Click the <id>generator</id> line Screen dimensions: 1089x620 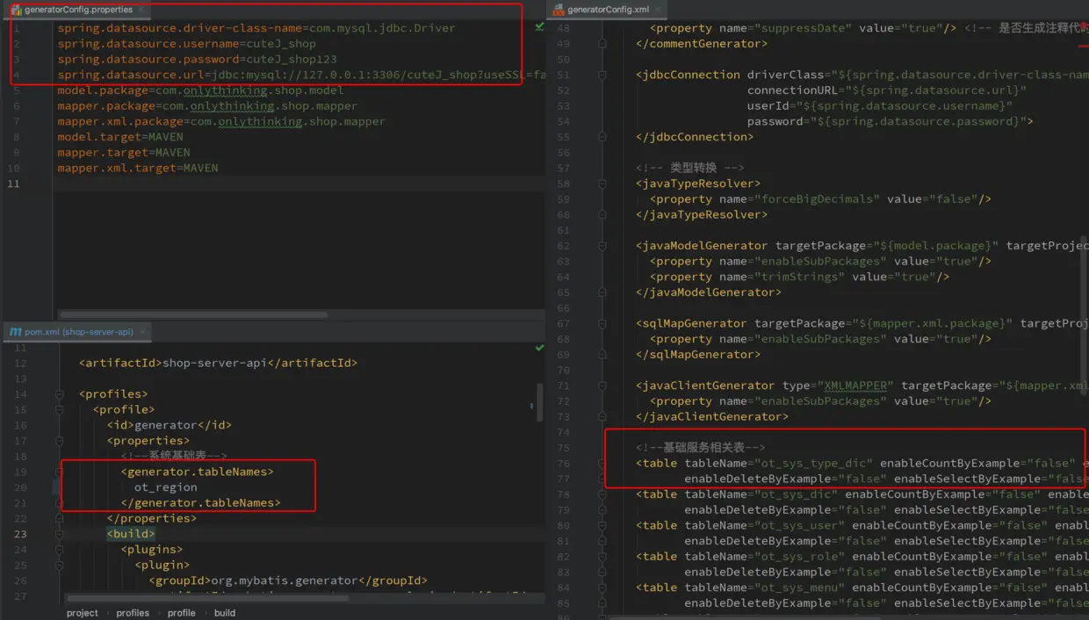(x=169, y=425)
